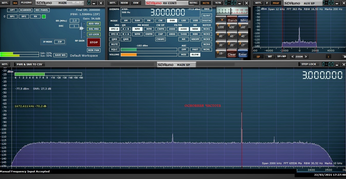Switch AUX SP to WF view

[x=270, y=57]
